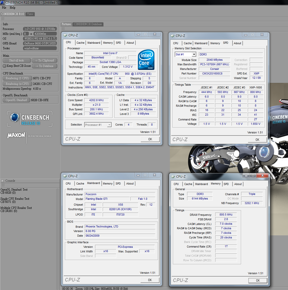
Task: Run the Rendering (1 CPU) benchmark
Action: 17,78
